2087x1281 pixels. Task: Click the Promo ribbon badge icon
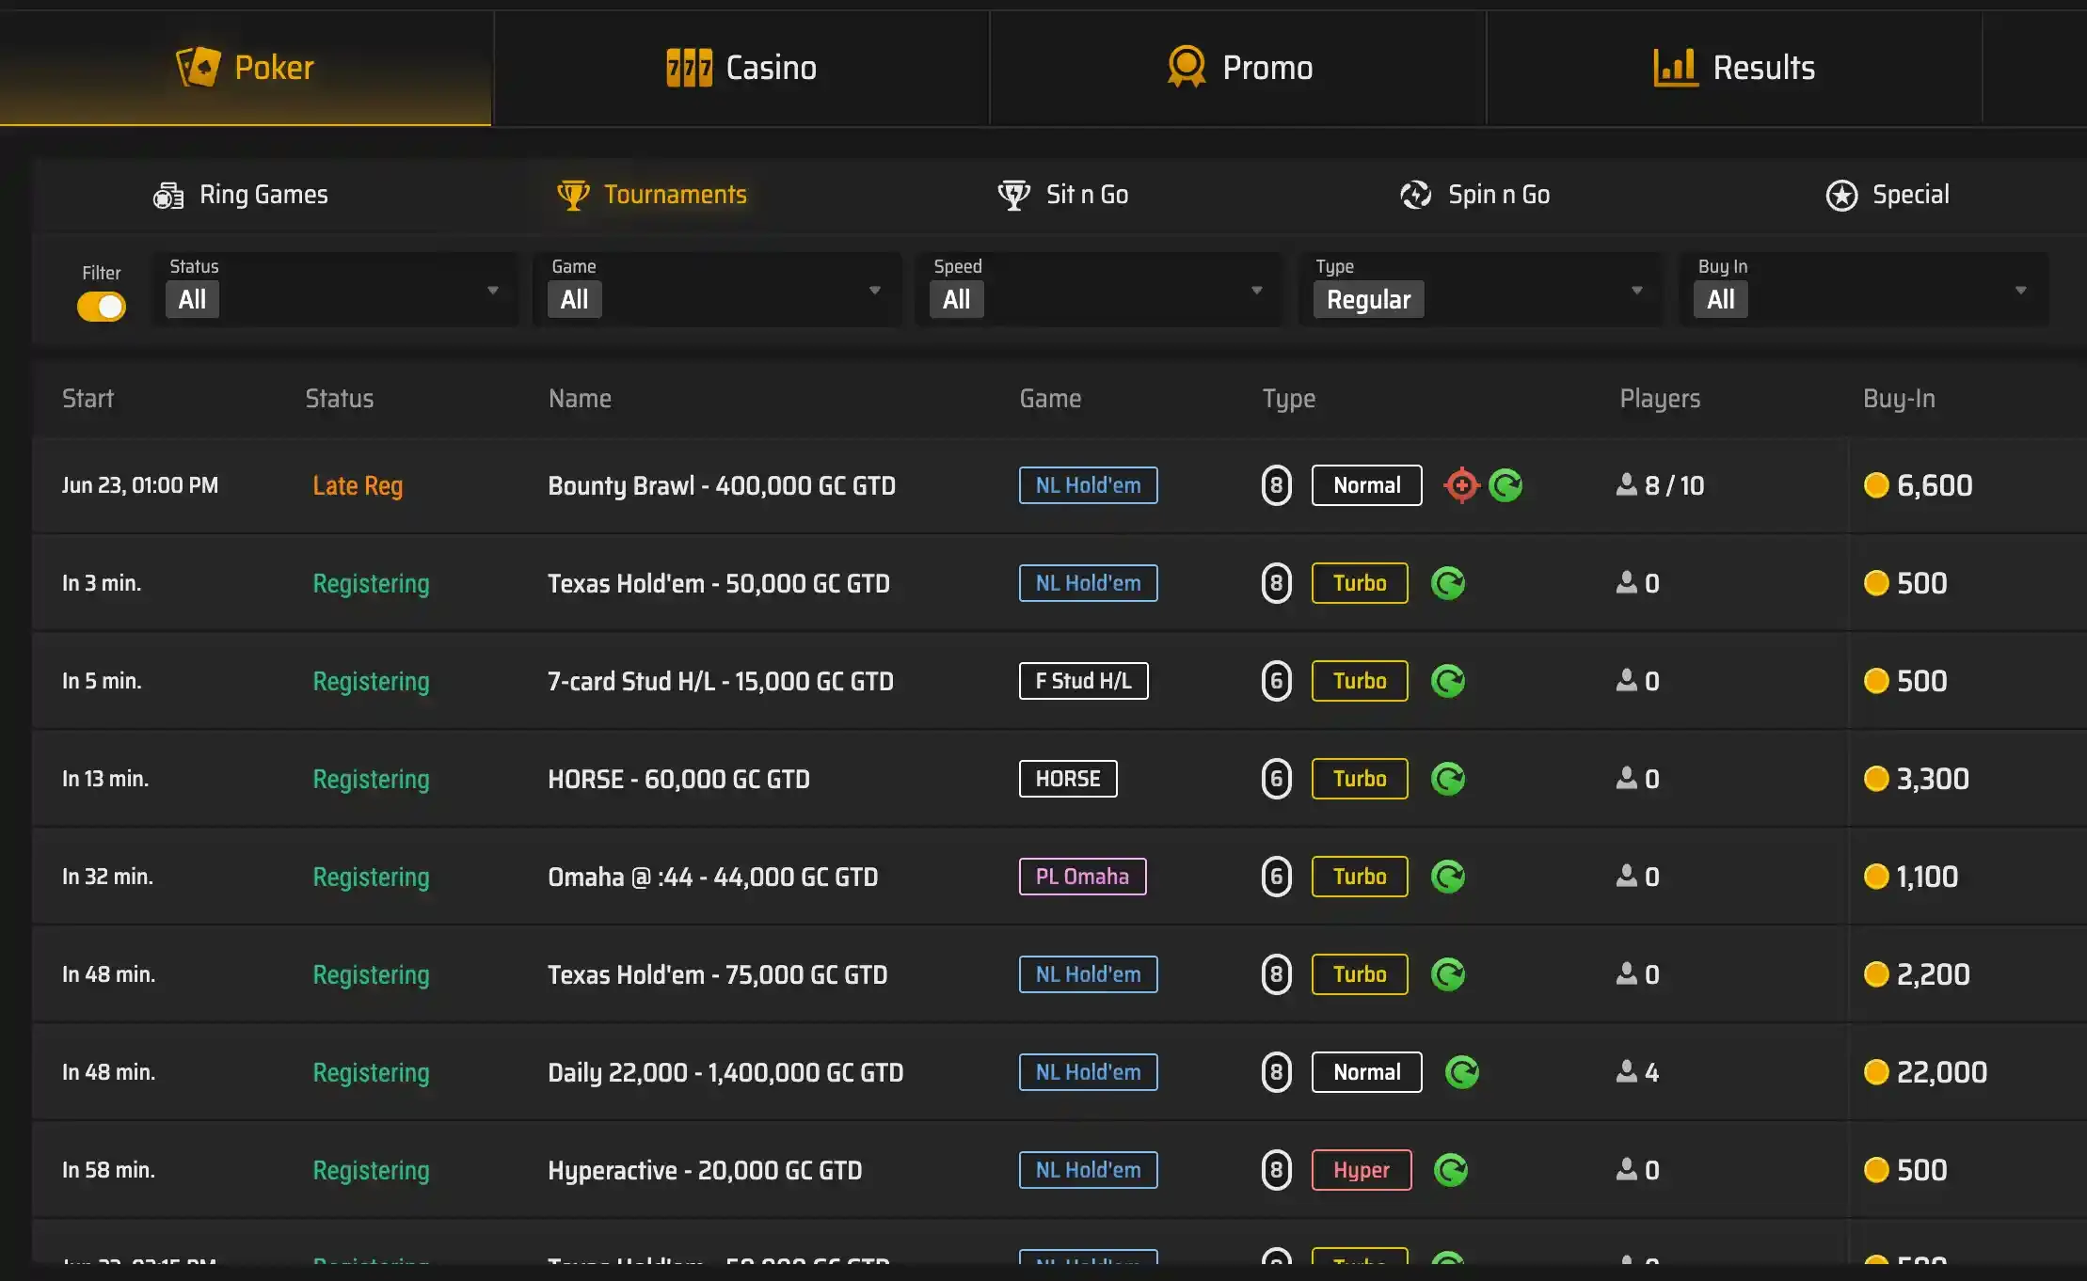point(1186,67)
